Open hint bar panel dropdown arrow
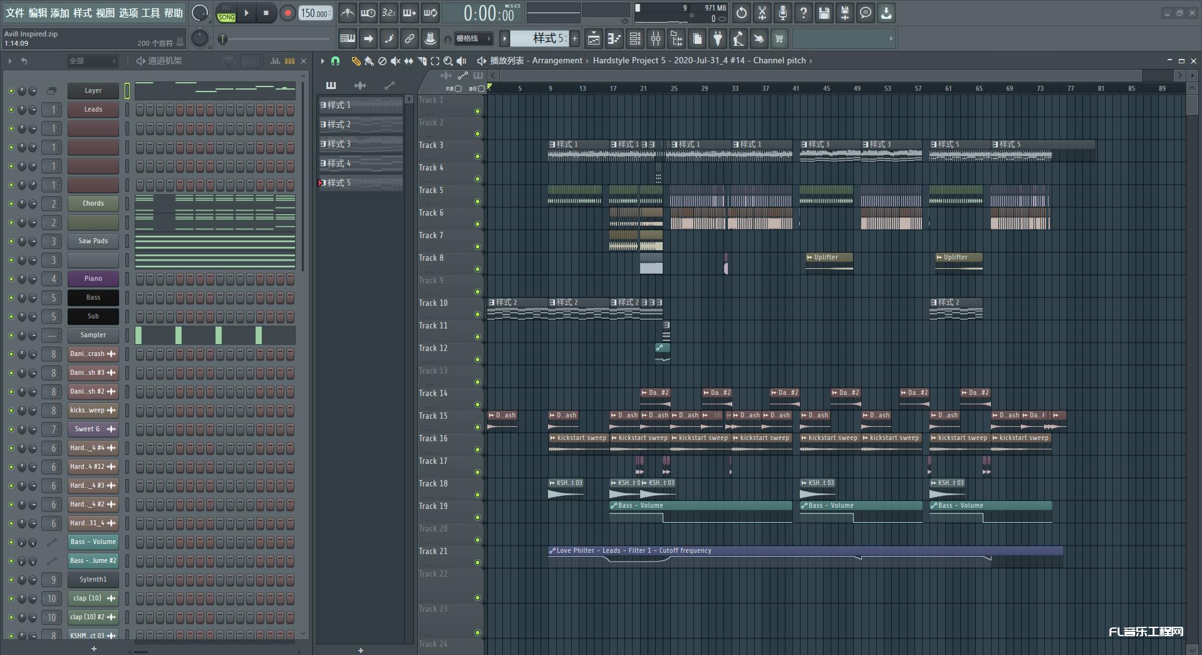 [x=891, y=39]
